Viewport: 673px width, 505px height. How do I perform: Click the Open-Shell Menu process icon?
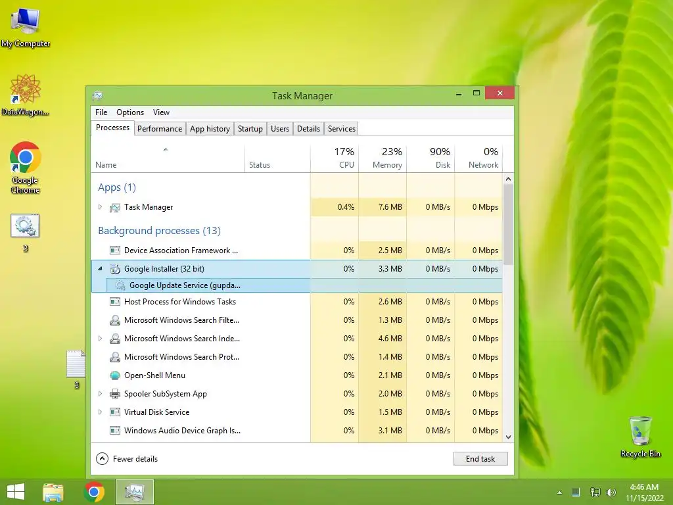click(114, 375)
